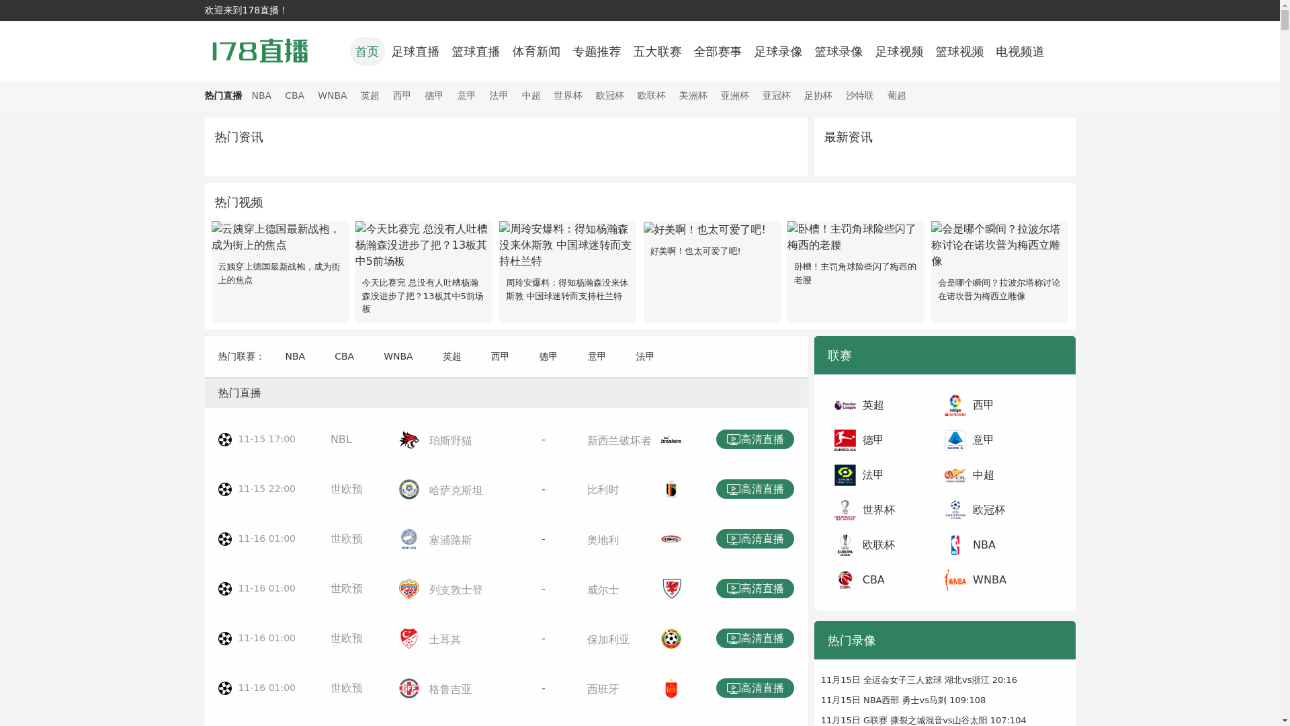
Task: Click the 威尔士 team crest
Action: tap(671, 589)
